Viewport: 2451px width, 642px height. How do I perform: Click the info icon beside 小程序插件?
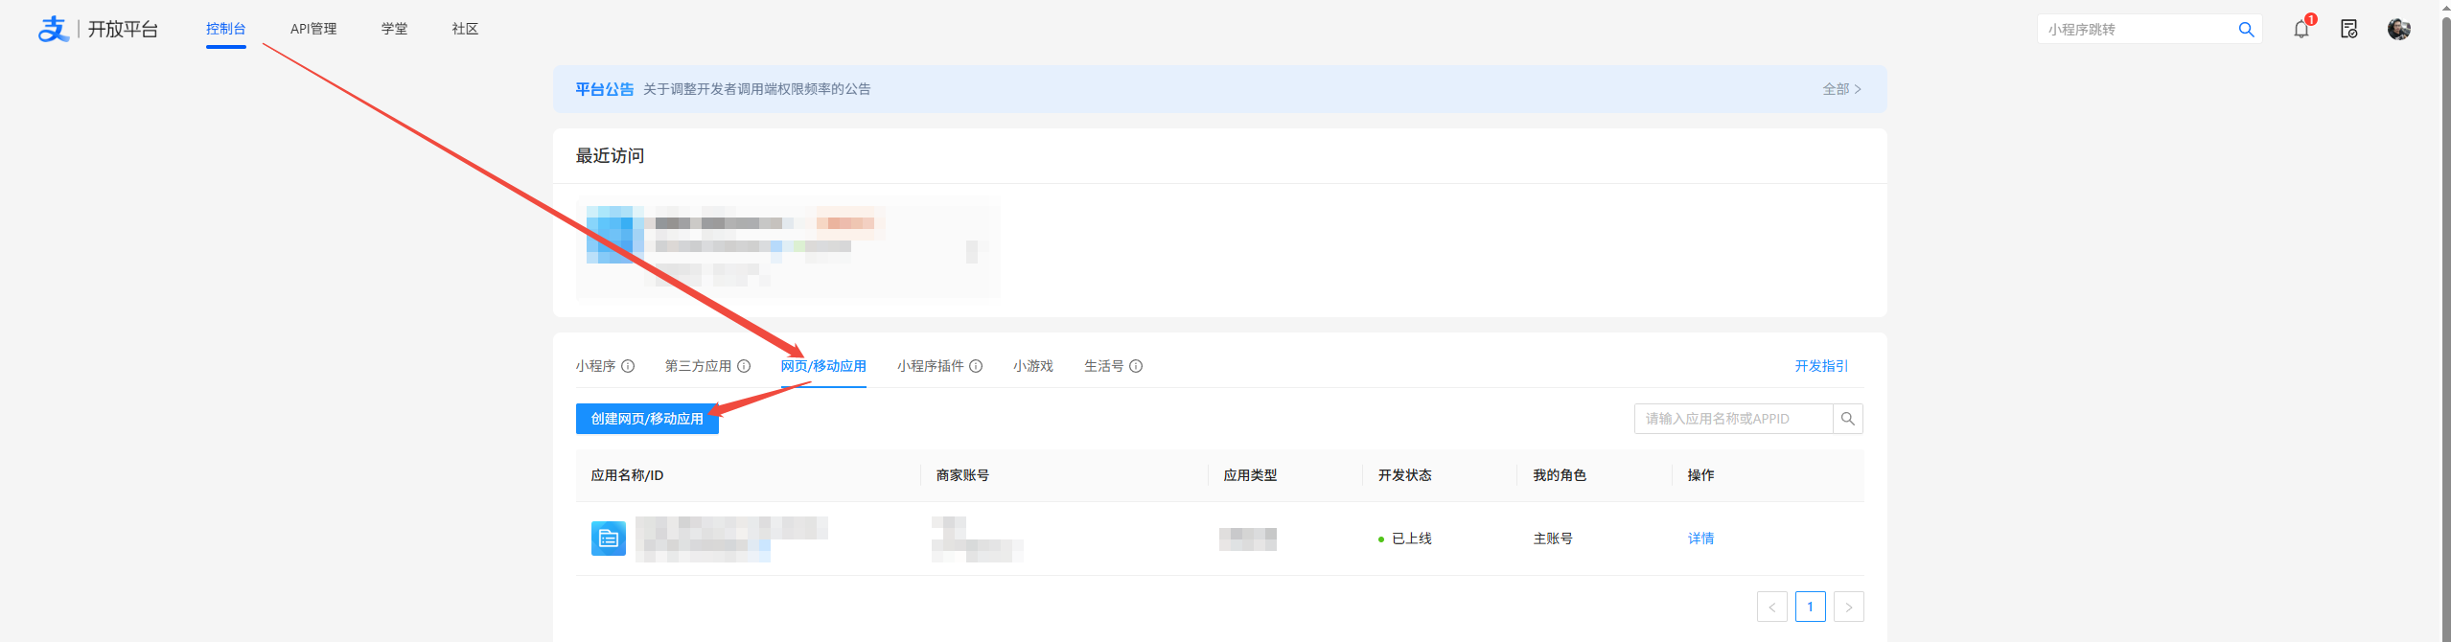tap(976, 366)
